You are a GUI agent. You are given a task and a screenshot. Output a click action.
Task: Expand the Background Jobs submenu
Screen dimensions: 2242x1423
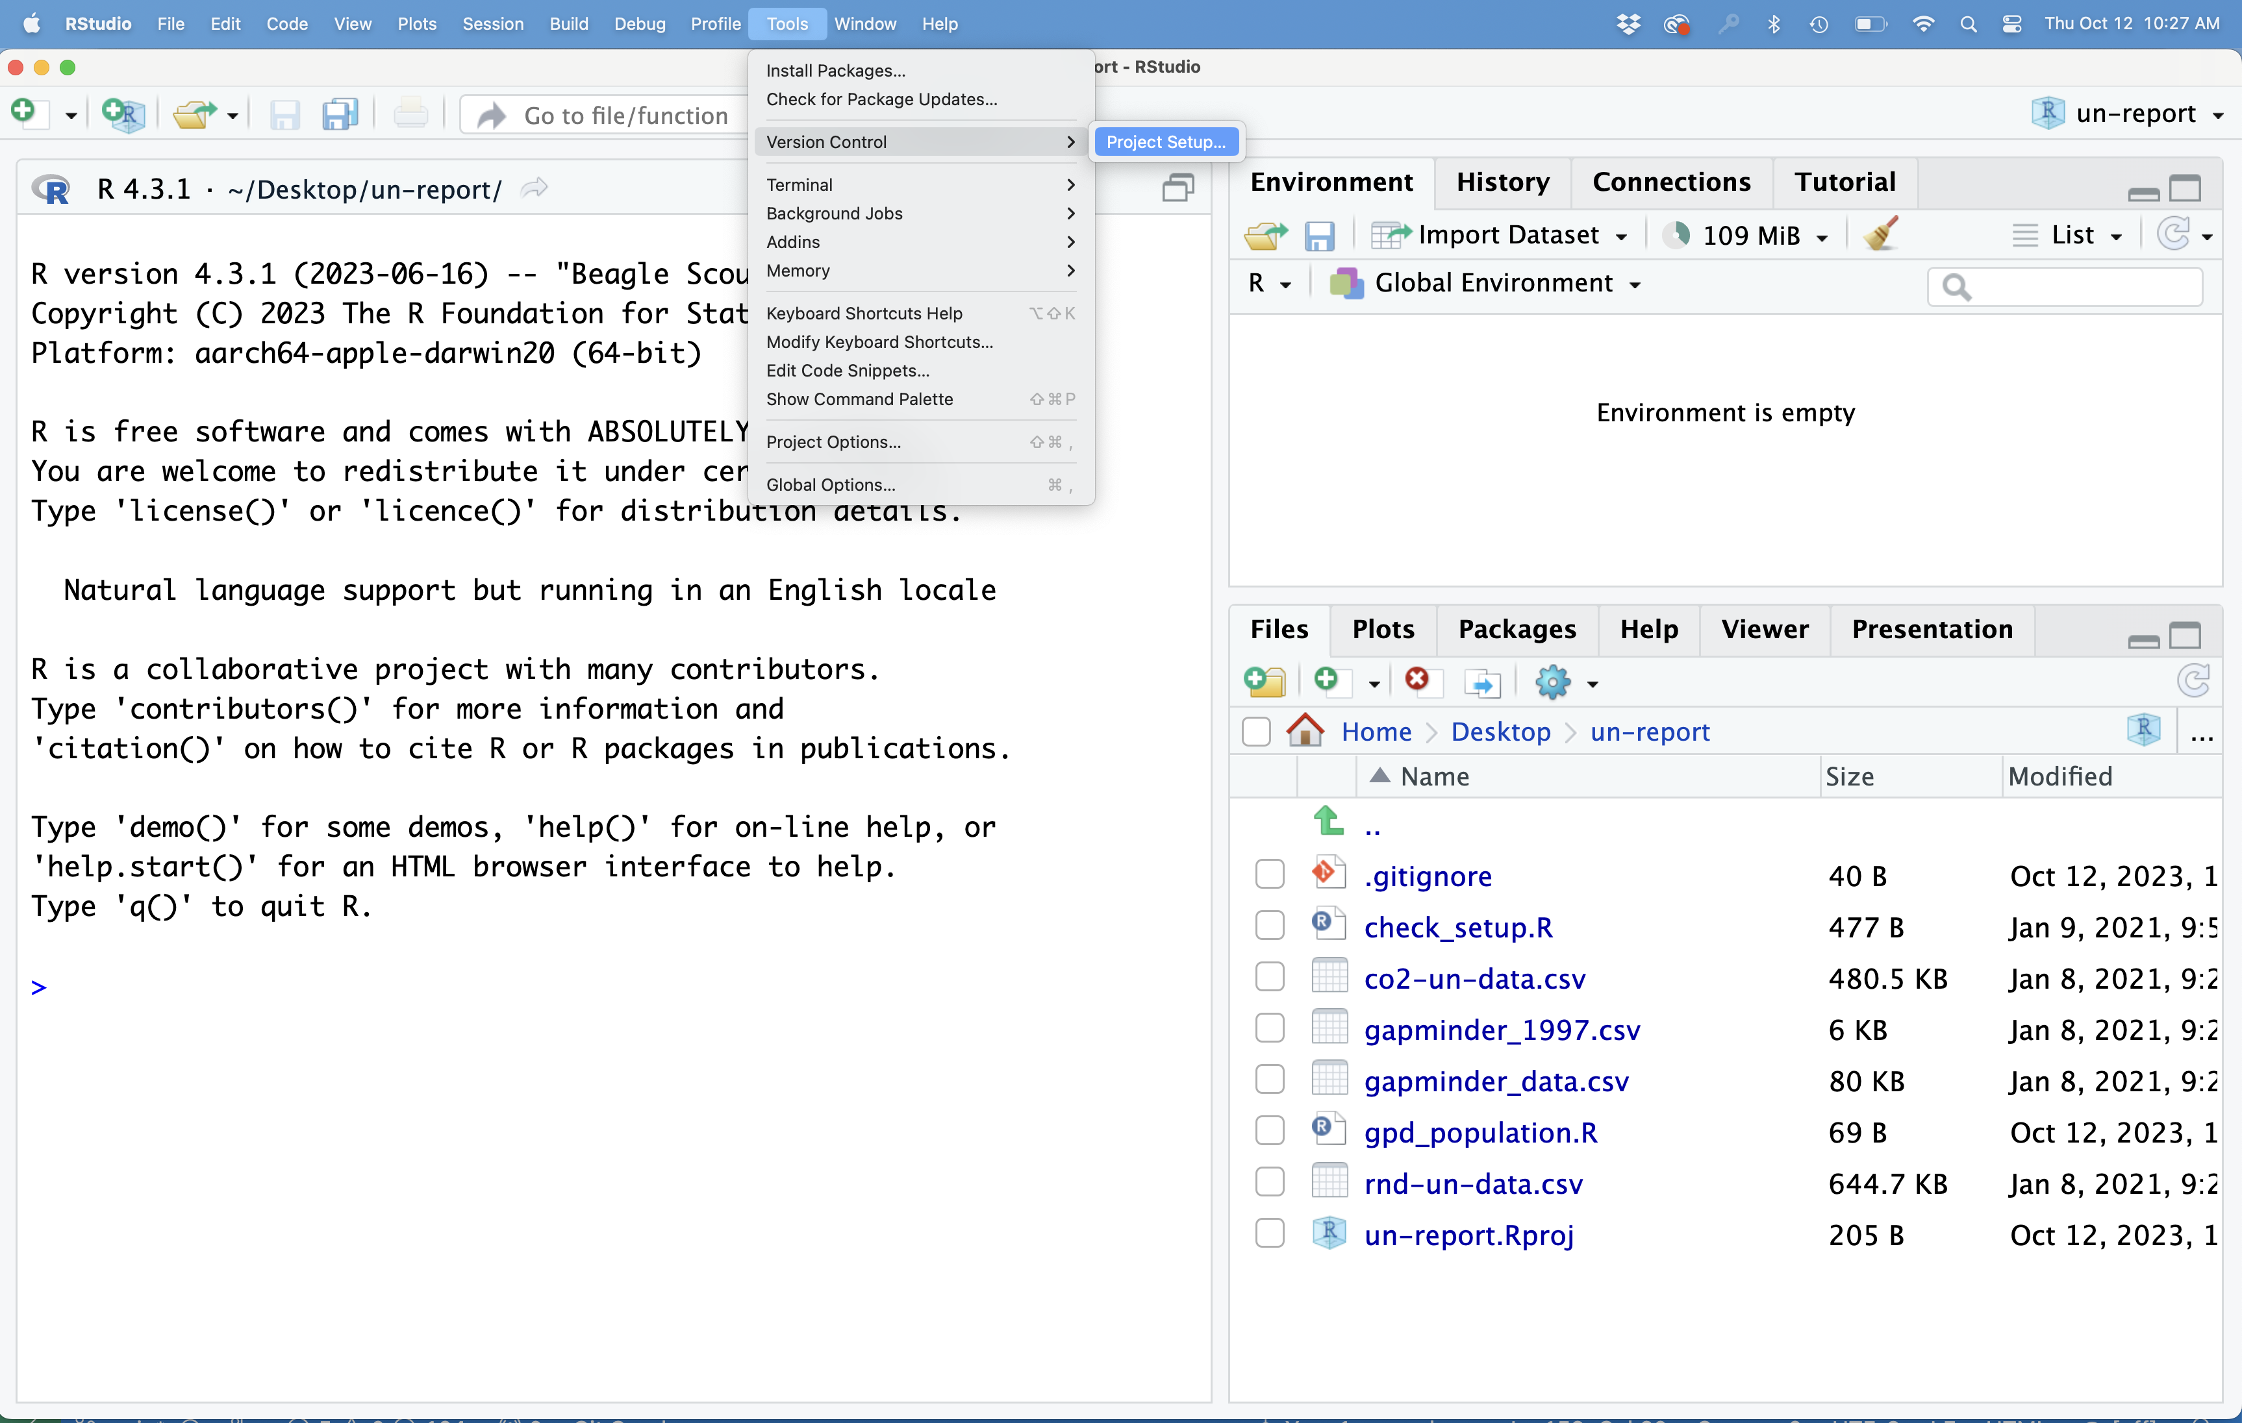click(921, 213)
